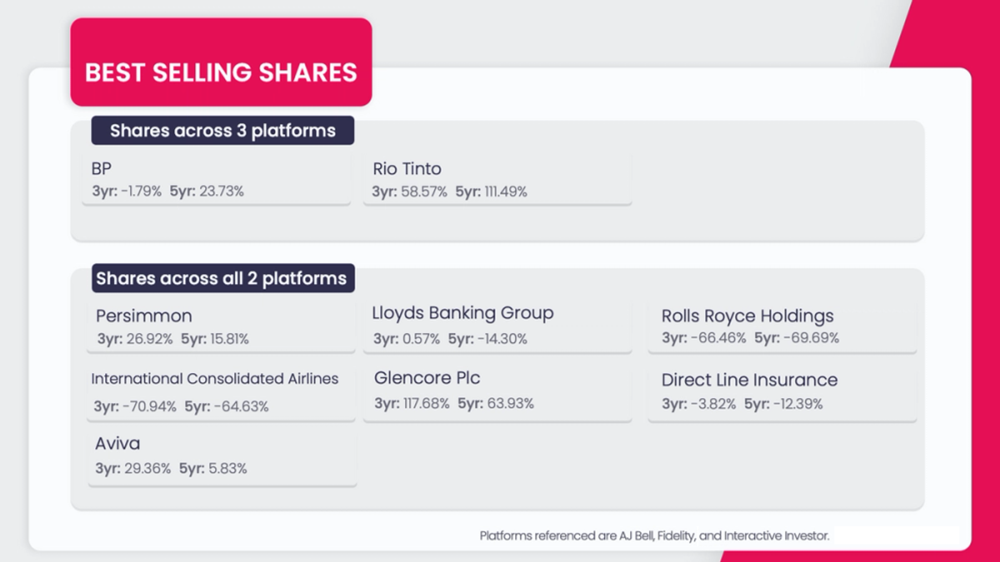Click BP's 5yr: 23.73% value
Image resolution: width=1000 pixels, height=562 pixels.
[x=207, y=191]
